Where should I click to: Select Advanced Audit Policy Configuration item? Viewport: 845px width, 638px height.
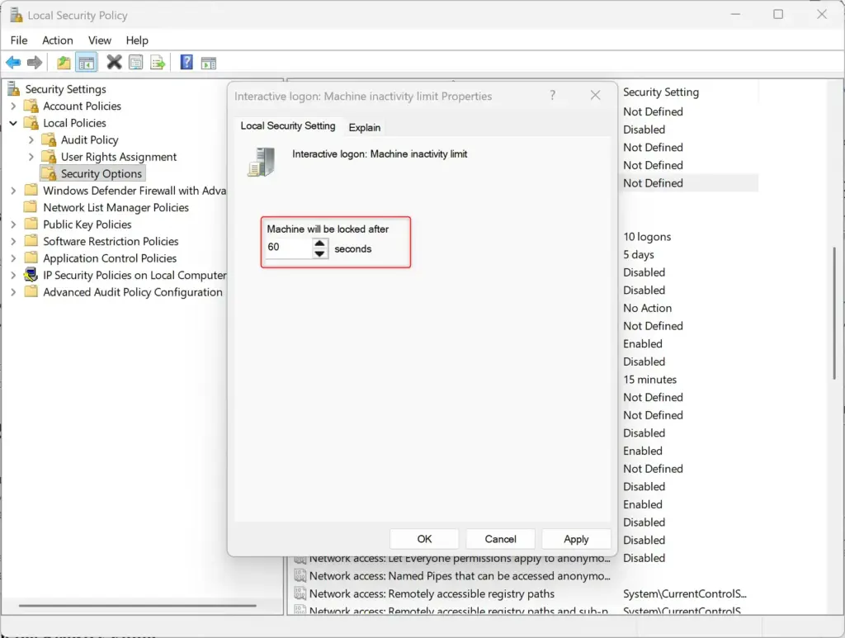133,292
